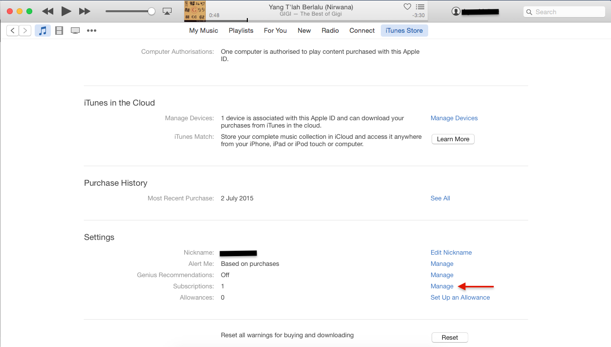Manage Genius Recommendations
Image resolution: width=611 pixels, height=347 pixels.
click(x=442, y=275)
